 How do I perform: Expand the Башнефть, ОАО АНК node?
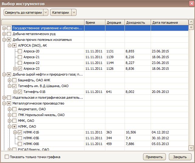[10, 80]
